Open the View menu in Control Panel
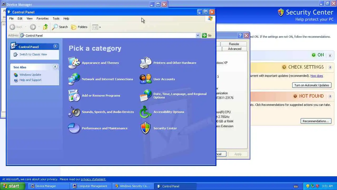Screen dimensions: 337x190 click(x=29, y=18)
